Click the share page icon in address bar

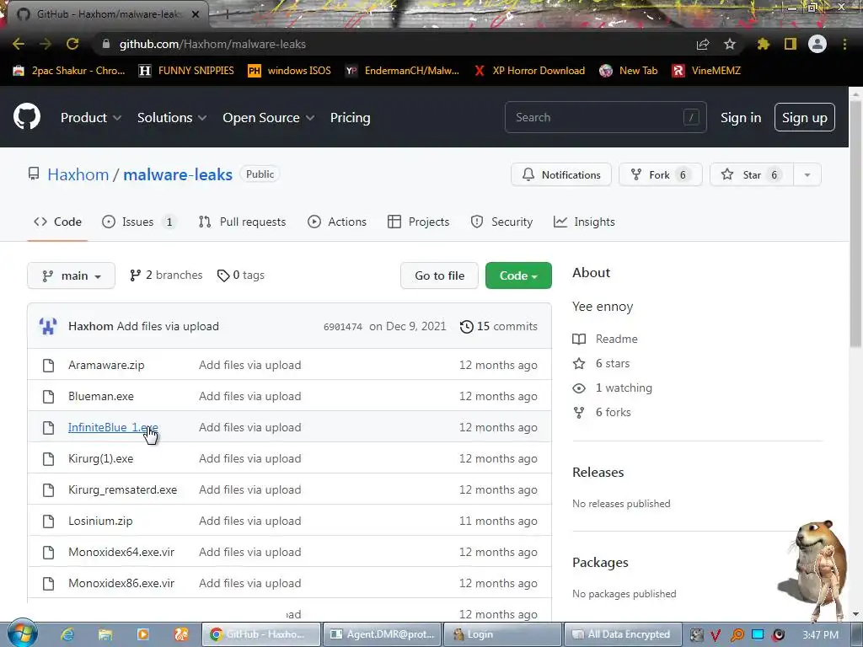703,44
